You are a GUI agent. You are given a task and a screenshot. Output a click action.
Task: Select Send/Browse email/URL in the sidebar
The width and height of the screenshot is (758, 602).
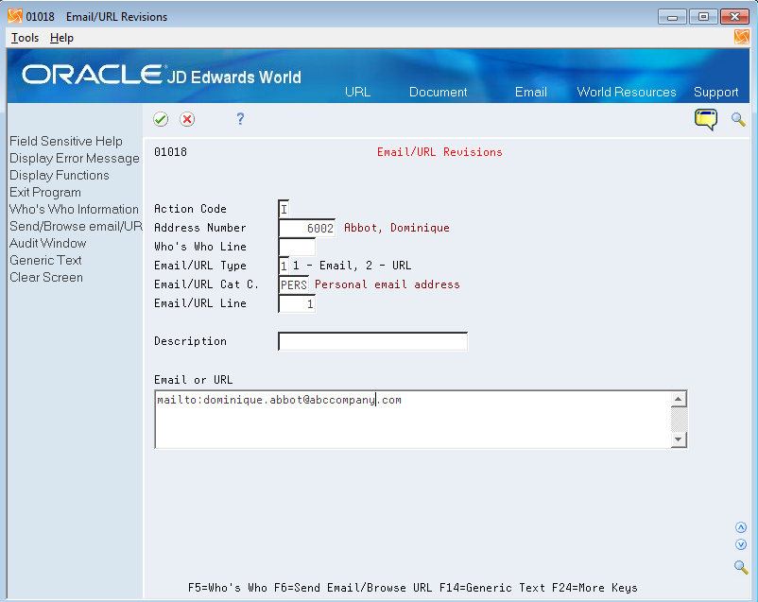coord(76,226)
